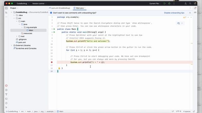Collapse the main folder
The height and width of the screenshot is (113, 202).
(17, 21)
